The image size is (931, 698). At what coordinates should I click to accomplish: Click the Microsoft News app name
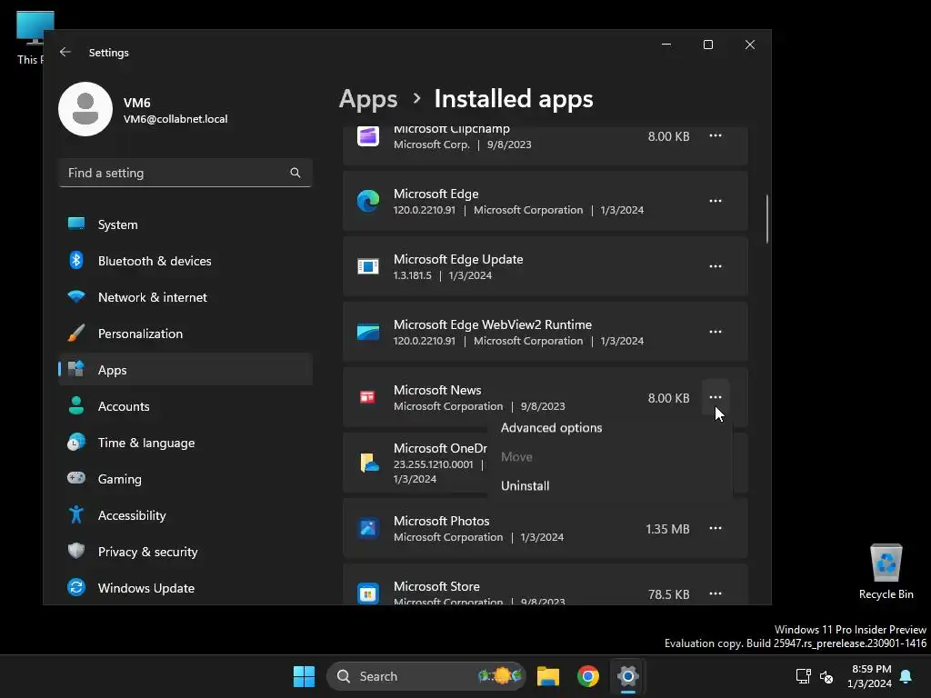[437, 390]
